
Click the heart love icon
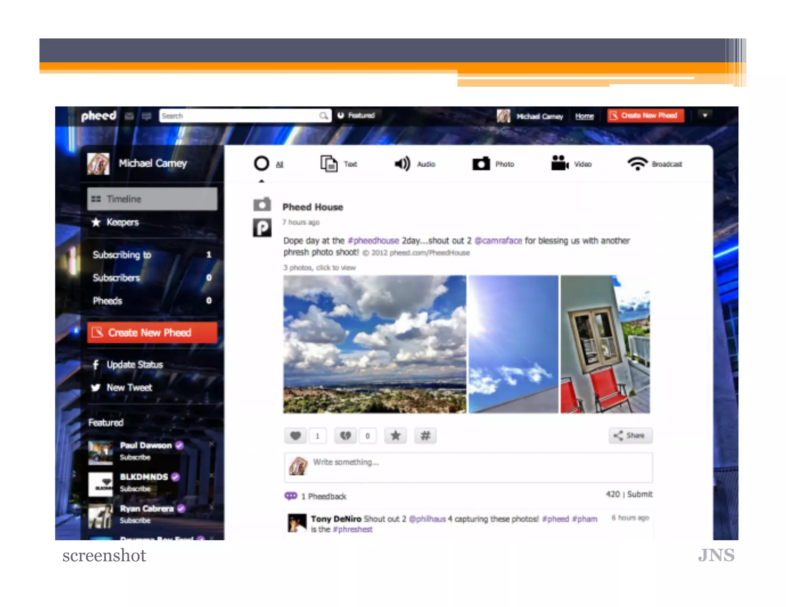(x=295, y=436)
